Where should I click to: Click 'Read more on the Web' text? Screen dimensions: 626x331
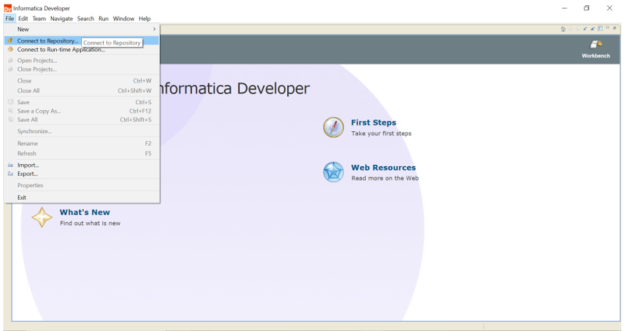coord(385,178)
